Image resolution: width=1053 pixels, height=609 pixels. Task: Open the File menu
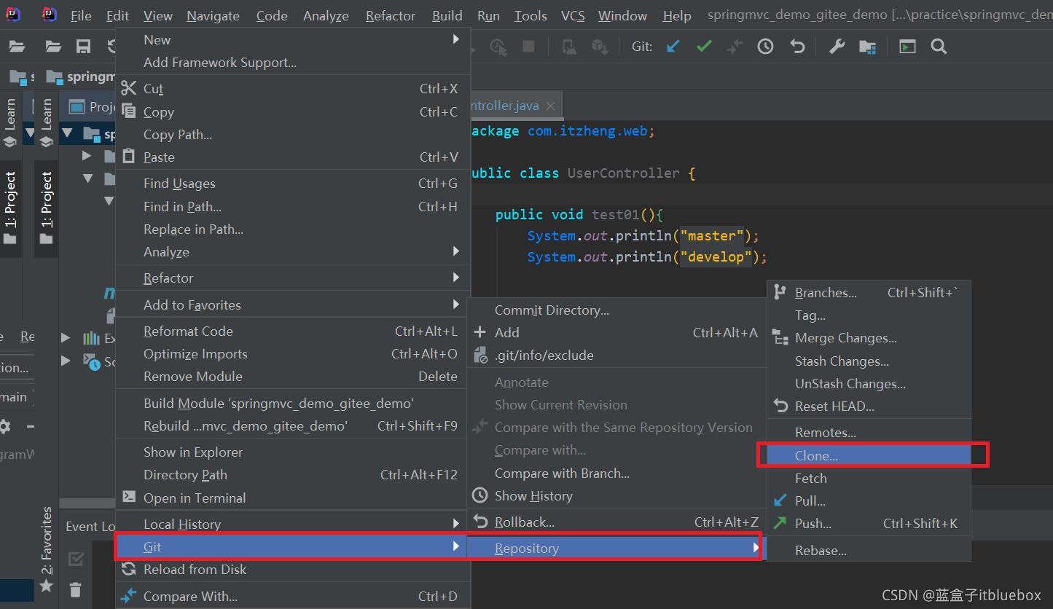tap(81, 15)
